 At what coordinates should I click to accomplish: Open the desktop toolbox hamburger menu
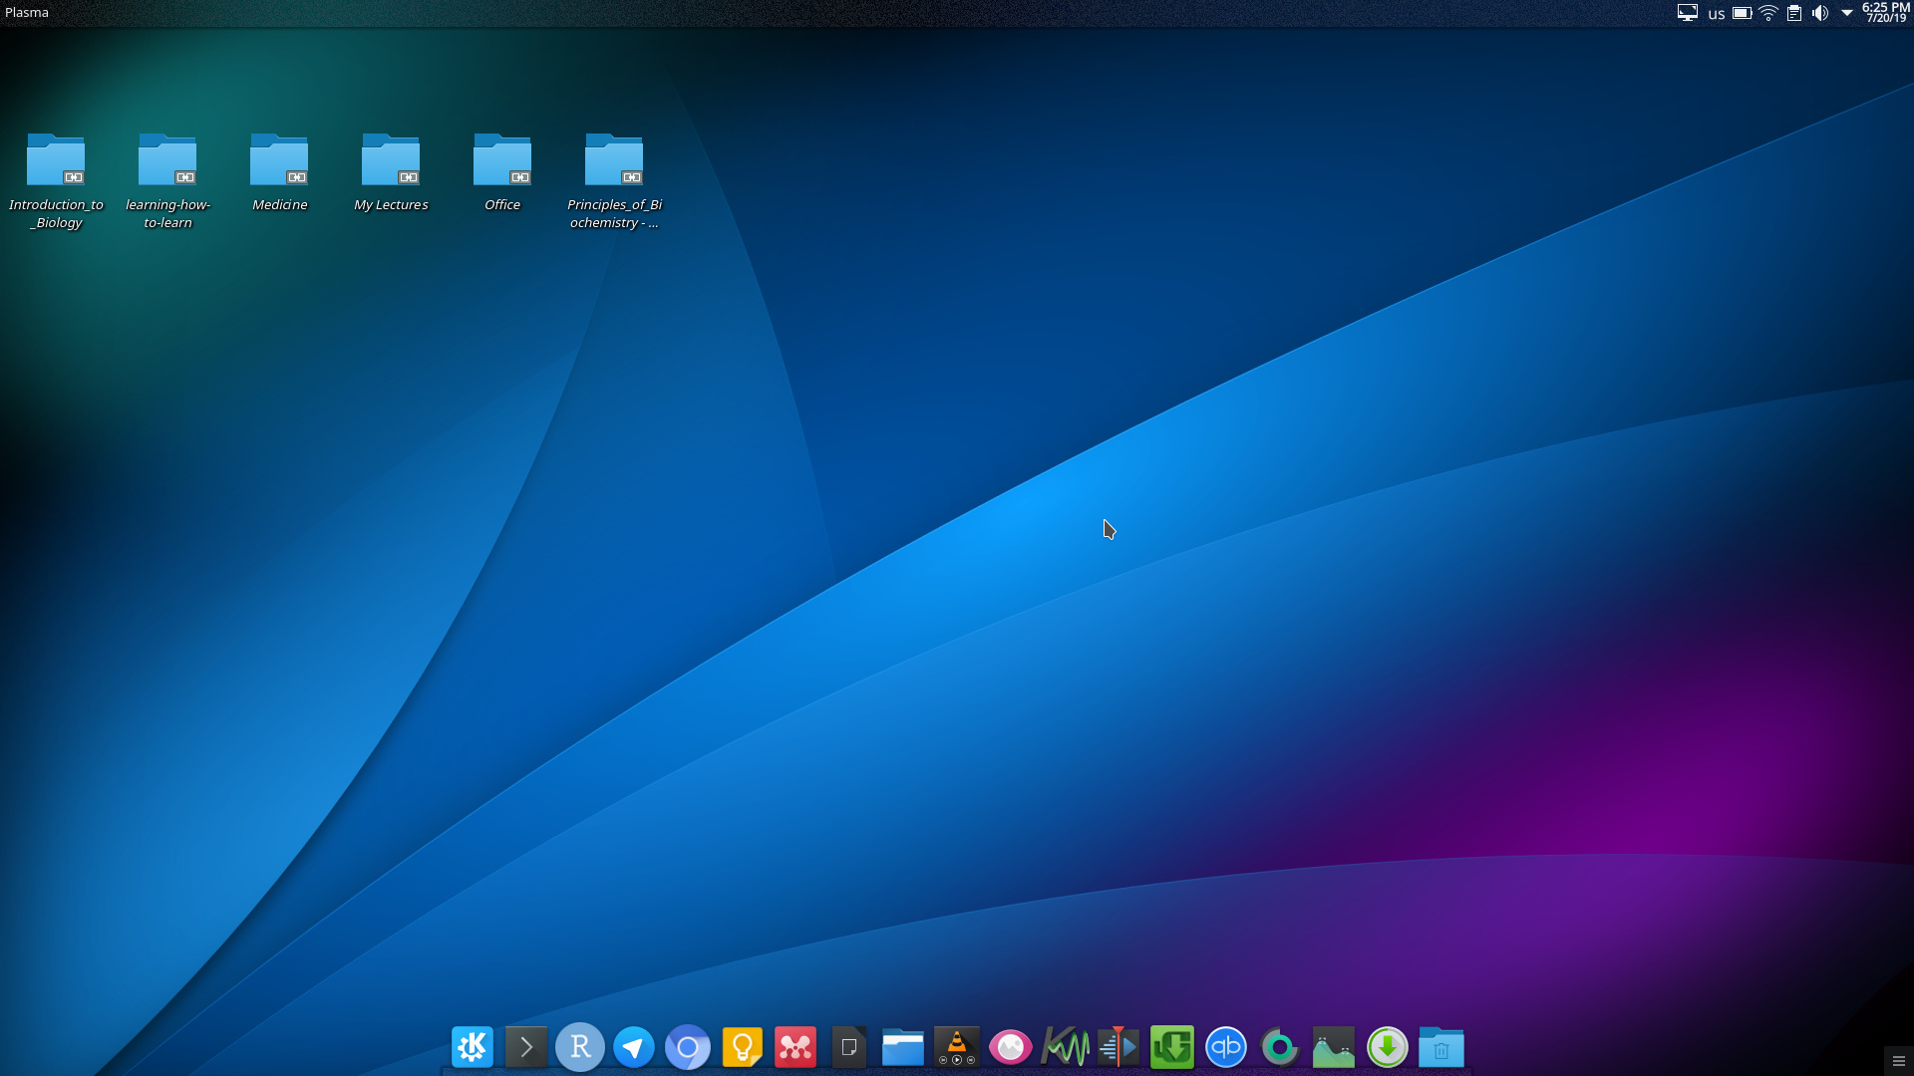[x=1899, y=1061]
